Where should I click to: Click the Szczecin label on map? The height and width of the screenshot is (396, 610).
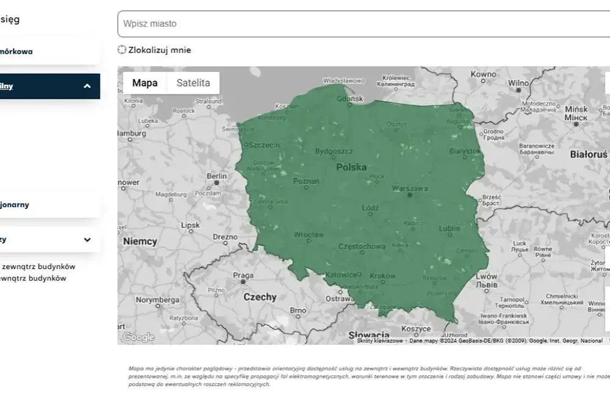pos(264,145)
